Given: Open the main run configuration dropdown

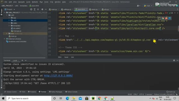Looking at the screenshot, I should (148, 6).
